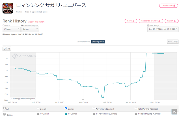Viewport: 181px width, 119px height.
Task: Click the magnifier zoom icon on chart
Action: point(9,49)
